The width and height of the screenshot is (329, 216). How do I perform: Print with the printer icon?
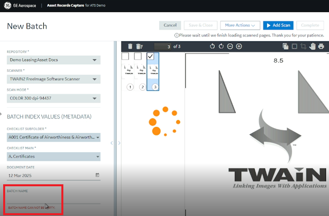click(x=321, y=46)
